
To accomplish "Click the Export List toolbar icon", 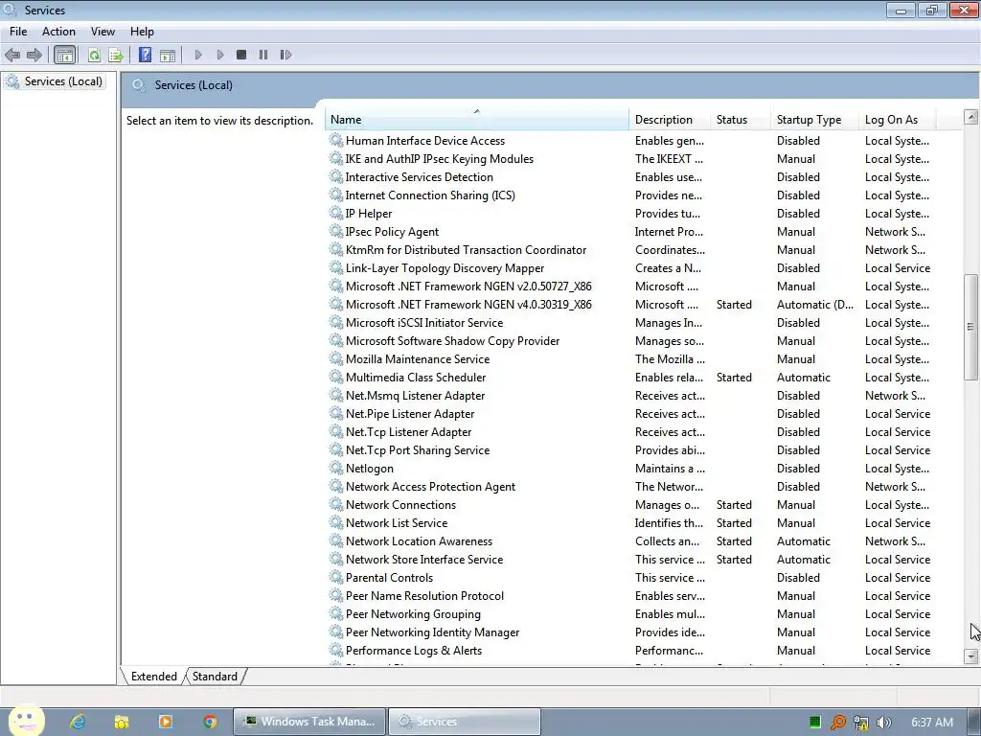I will tap(116, 55).
